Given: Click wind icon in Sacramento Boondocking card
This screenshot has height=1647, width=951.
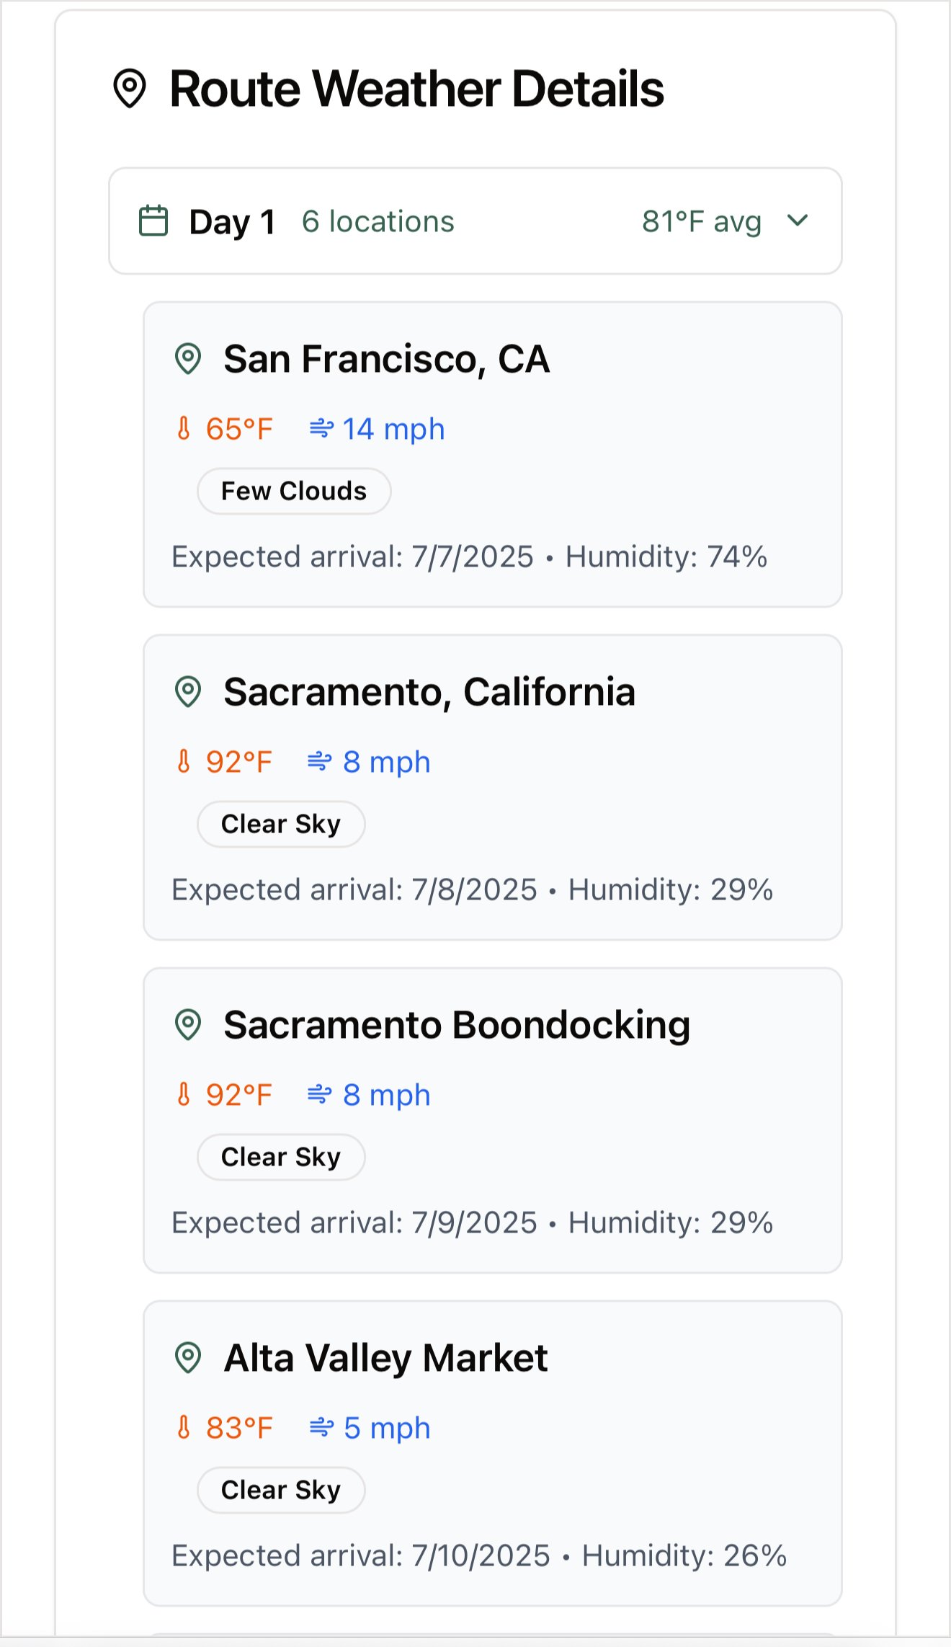Looking at the screenshot, I should point(319,1095).
